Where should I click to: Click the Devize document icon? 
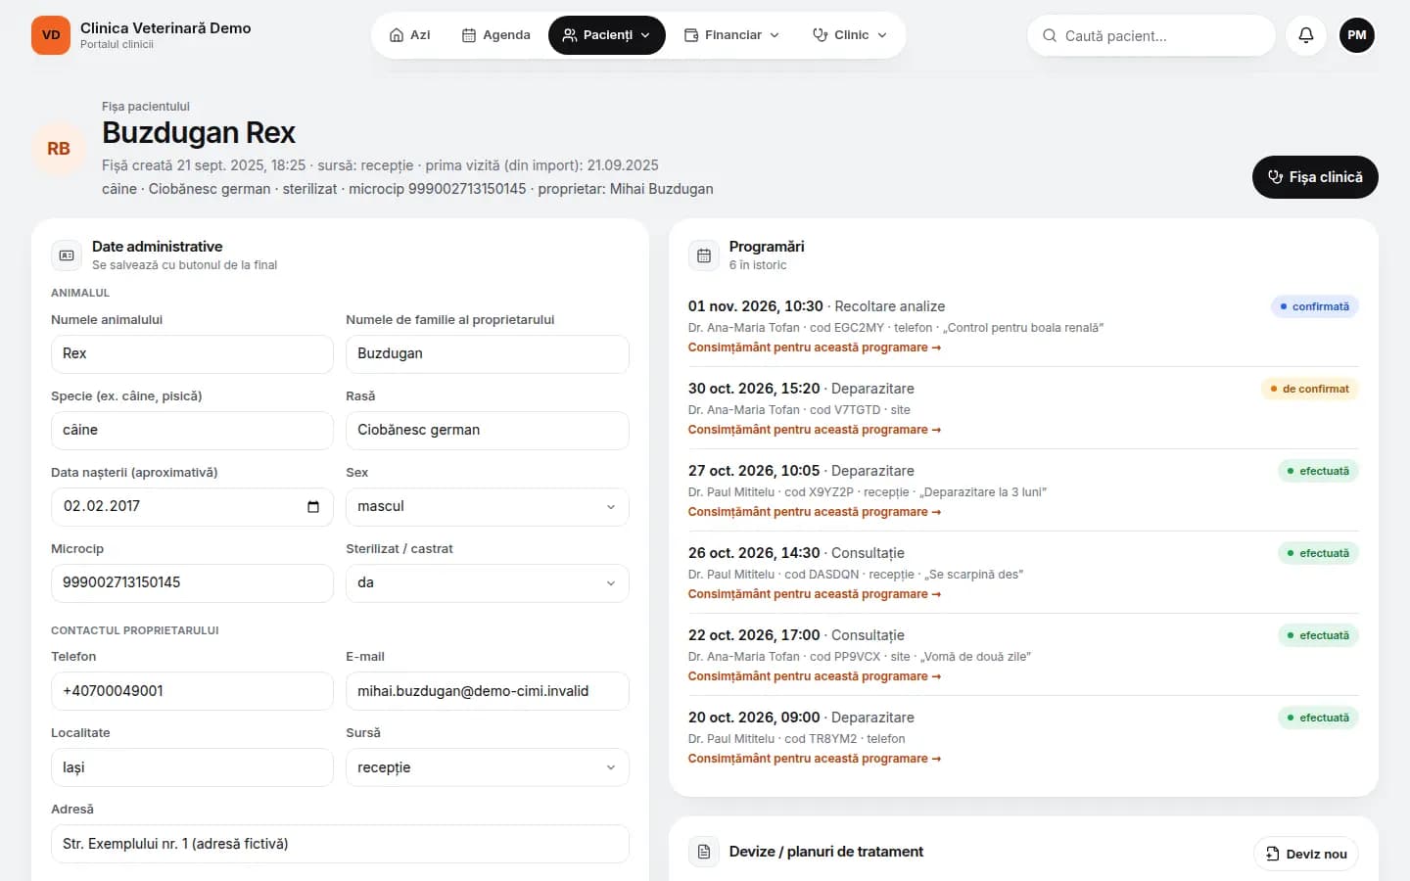[x=704, y=853]
